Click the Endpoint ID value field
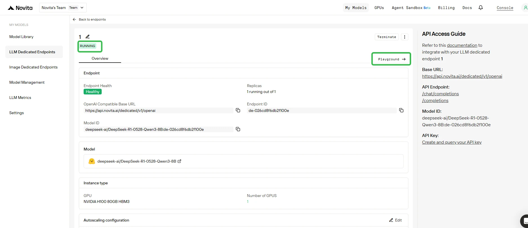 pyautogui.click(x=322, y=110)
